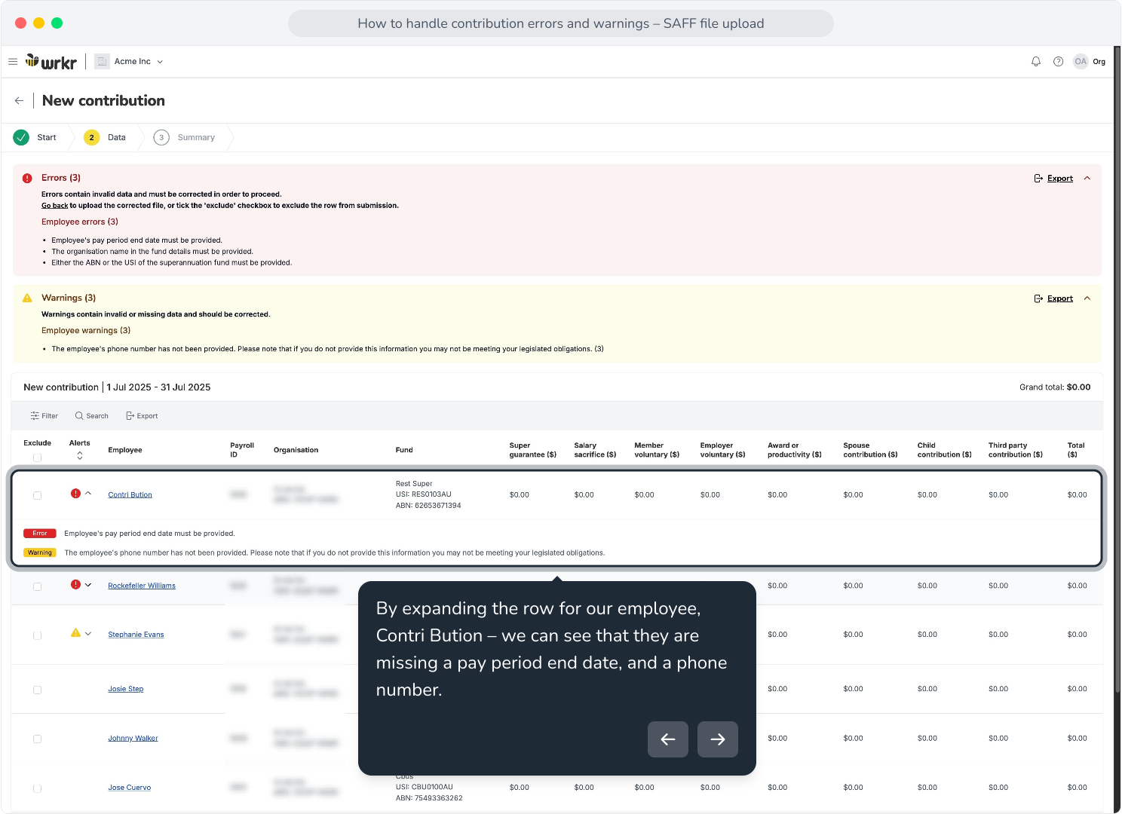Go back using the arrow beside New contribution
Screen dimensions: 1122x814
pos(19,100)
